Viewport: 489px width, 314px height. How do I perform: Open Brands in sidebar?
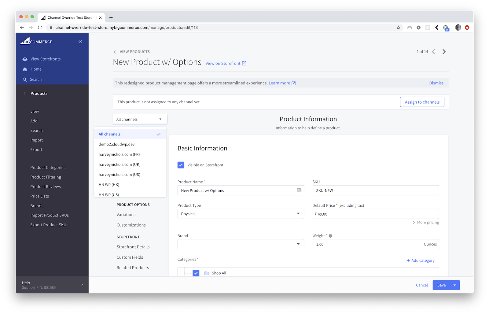[37, 206]
